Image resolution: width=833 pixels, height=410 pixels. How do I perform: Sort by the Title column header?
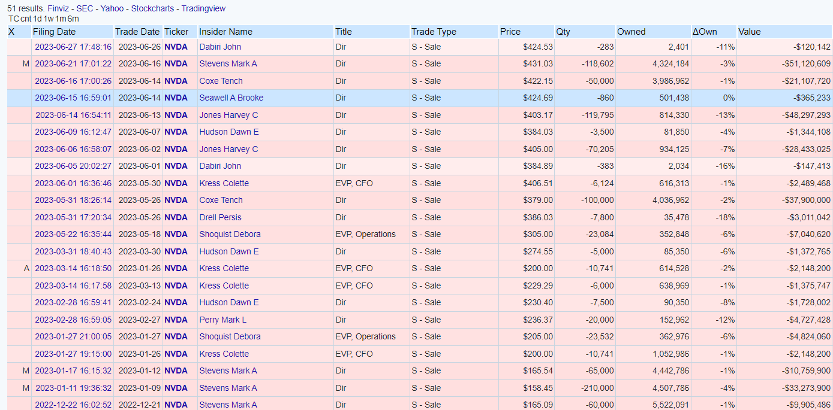click(344, 32)
